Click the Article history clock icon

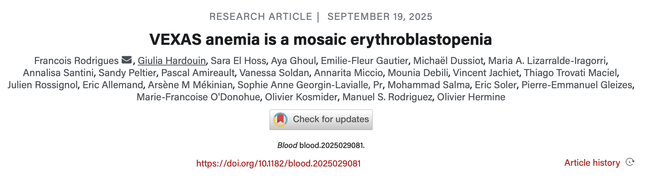tap(630, 162)
